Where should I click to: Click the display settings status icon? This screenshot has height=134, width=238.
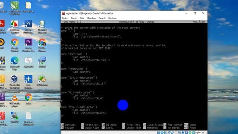[x=180, y=133]
